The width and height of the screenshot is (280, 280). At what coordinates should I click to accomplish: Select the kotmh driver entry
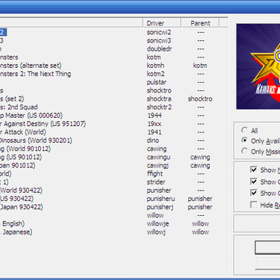pyautogui.click(x=156, y=66)
